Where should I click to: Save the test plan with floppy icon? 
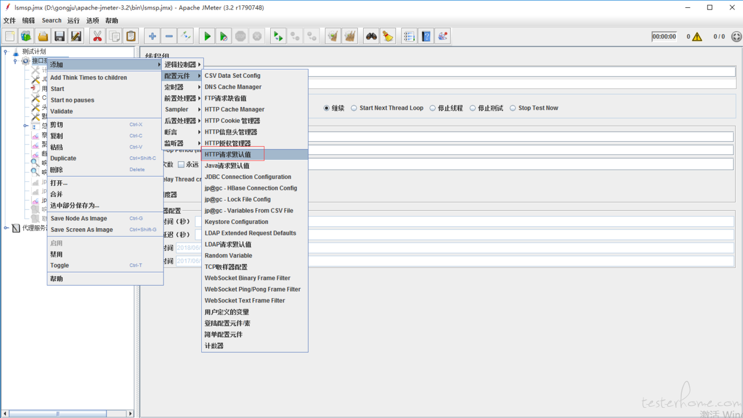59,37
